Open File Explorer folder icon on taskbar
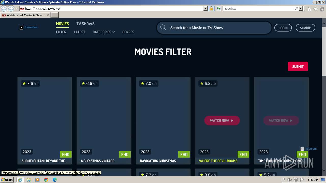 [29, 180]
